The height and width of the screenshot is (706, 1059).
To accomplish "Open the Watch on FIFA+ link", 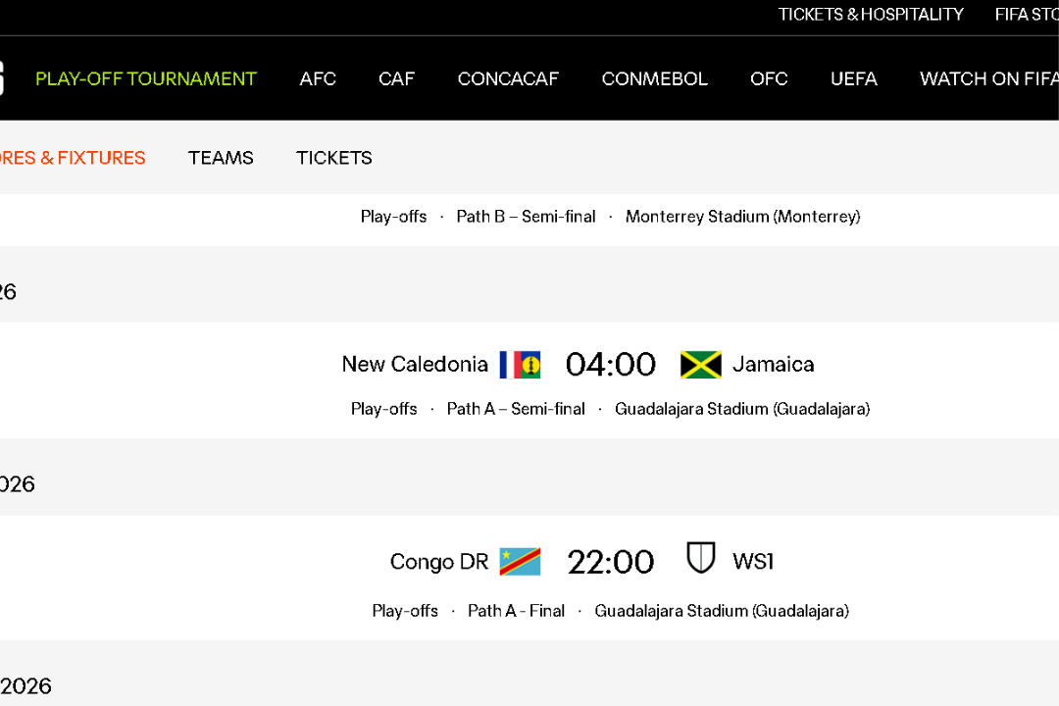I will pyautogui.click(x=988, y=79).
